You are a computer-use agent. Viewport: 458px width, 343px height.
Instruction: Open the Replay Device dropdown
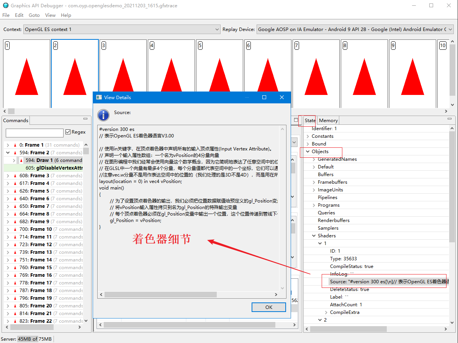(451, 29)
